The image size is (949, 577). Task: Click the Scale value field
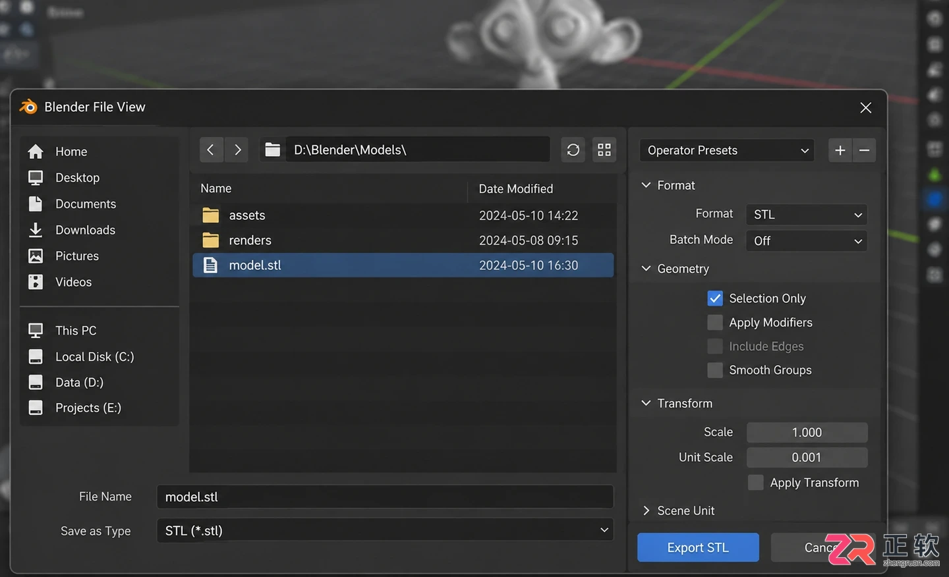807,432
